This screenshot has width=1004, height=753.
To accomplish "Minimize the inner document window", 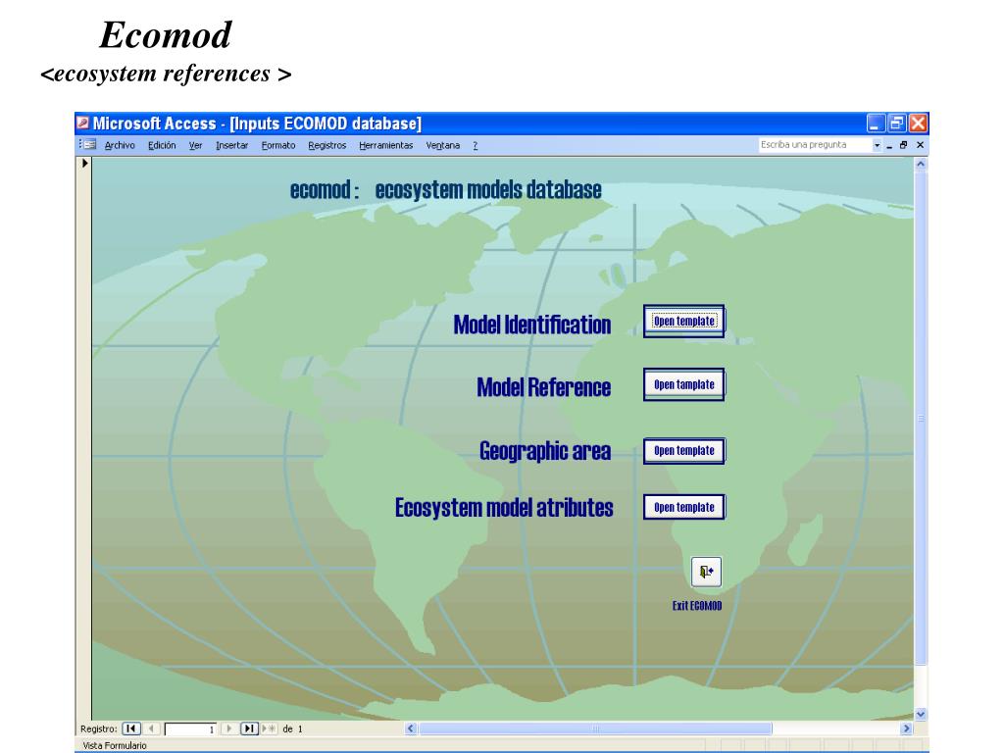I will click(x=888, y=145).
